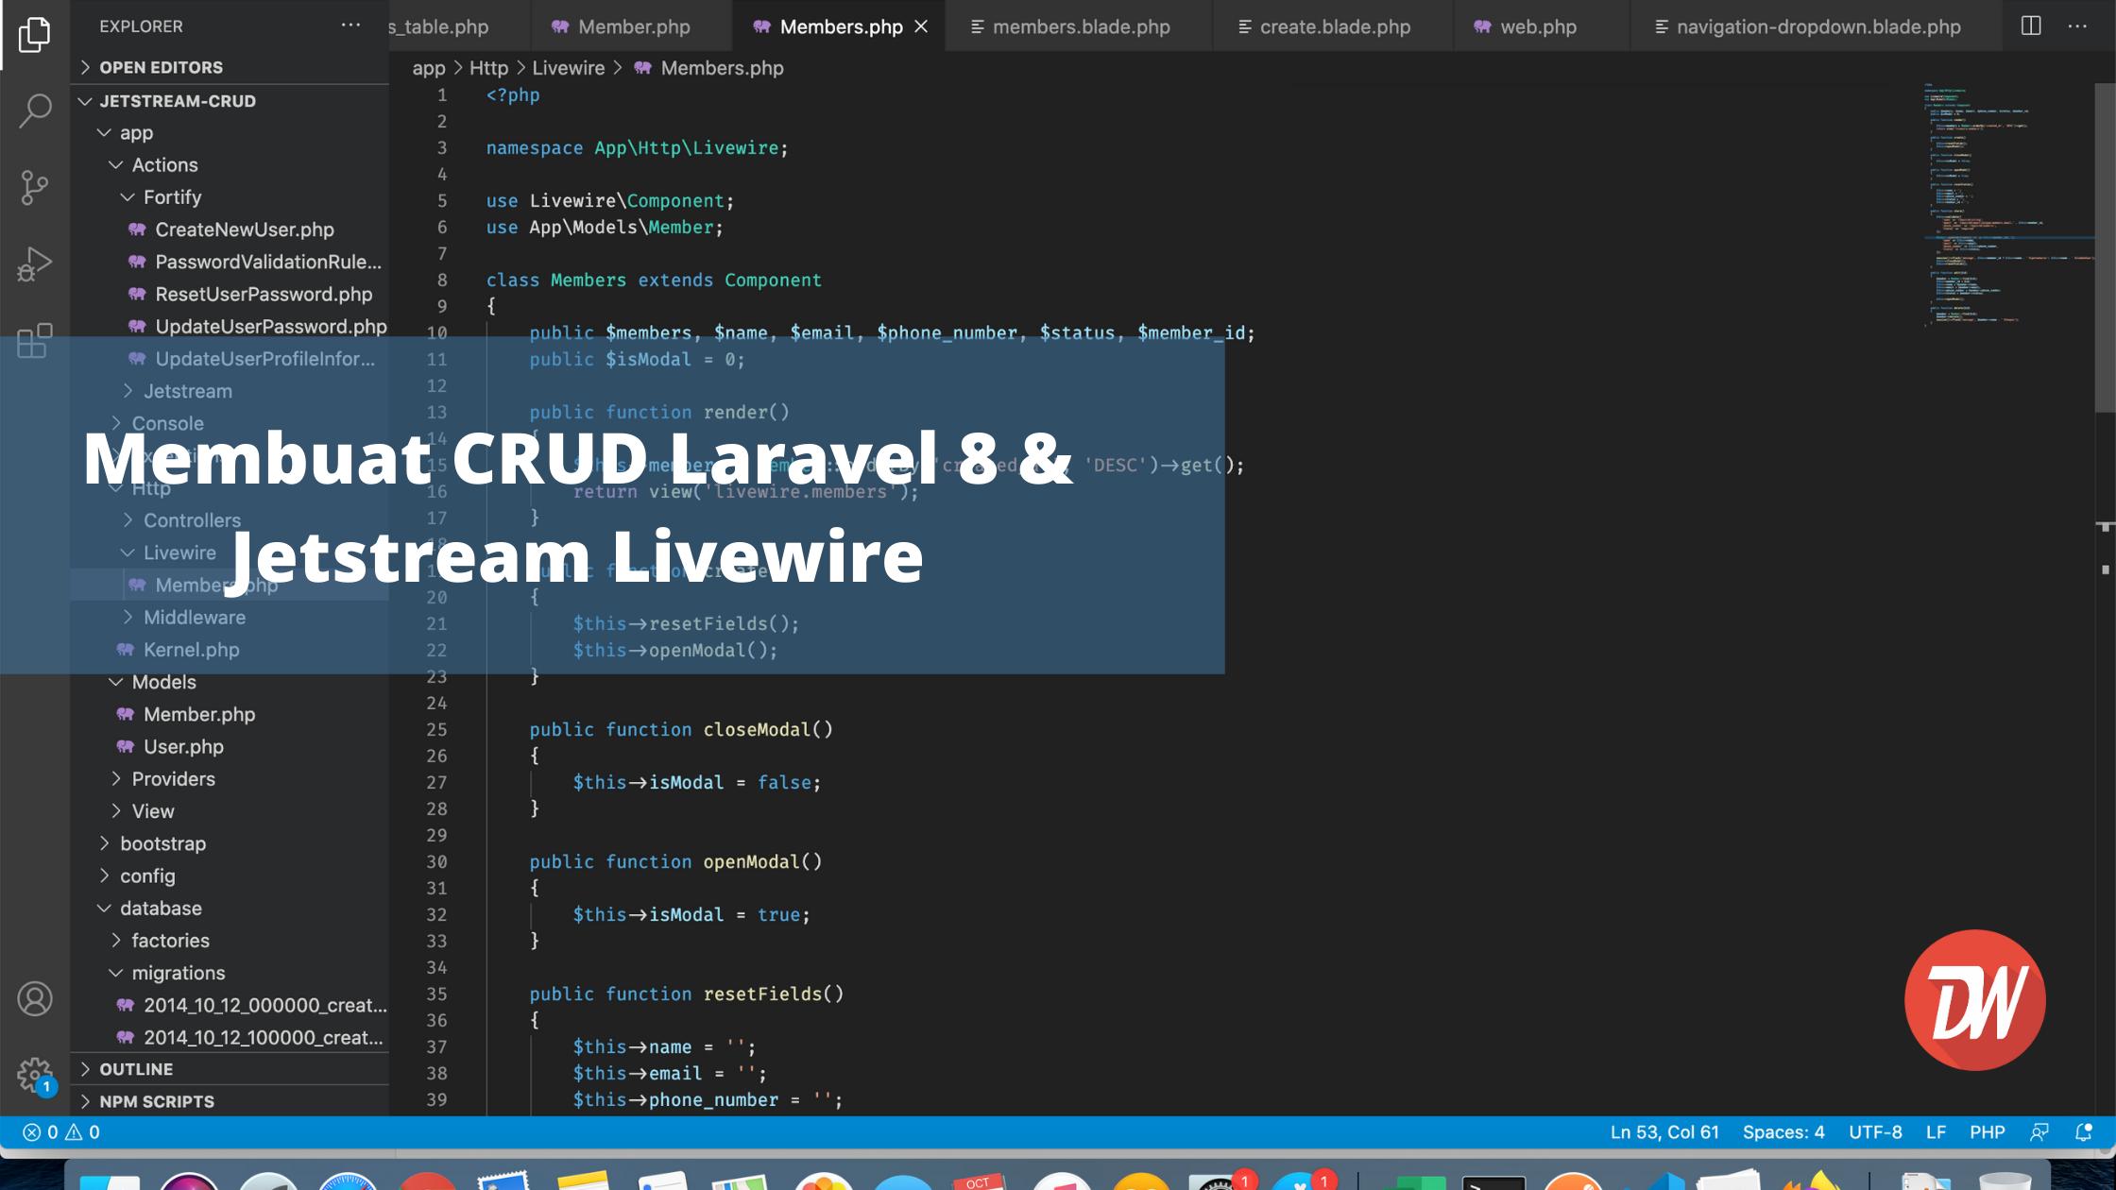Open the editor more actions ellipsis
2116x1190 pixels.
2077,25
